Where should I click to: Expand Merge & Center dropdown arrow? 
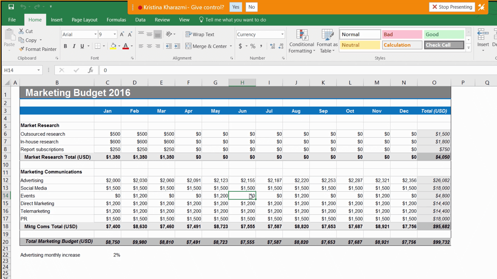[231, 46]
